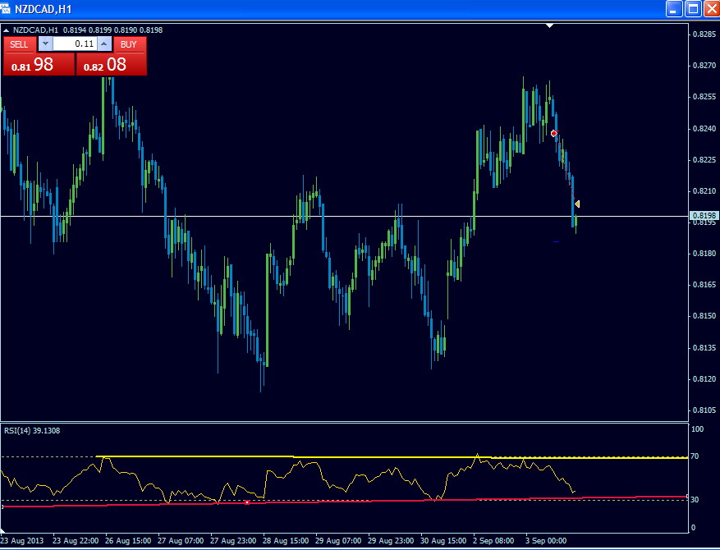The image size is (720, 550).
Task: Click the BUY button in one-click panel
Action: 129,44
